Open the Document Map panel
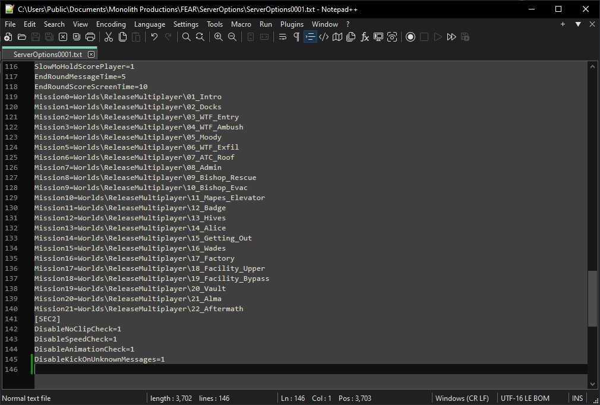 click(x=337, y=37)
